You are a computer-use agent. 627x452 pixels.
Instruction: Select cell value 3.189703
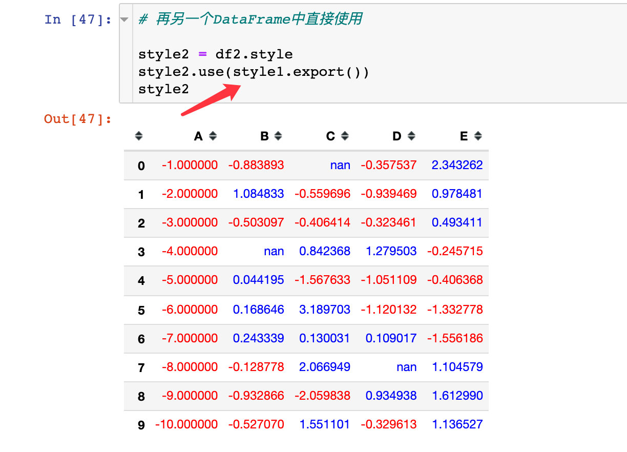(x=325, y=310)
